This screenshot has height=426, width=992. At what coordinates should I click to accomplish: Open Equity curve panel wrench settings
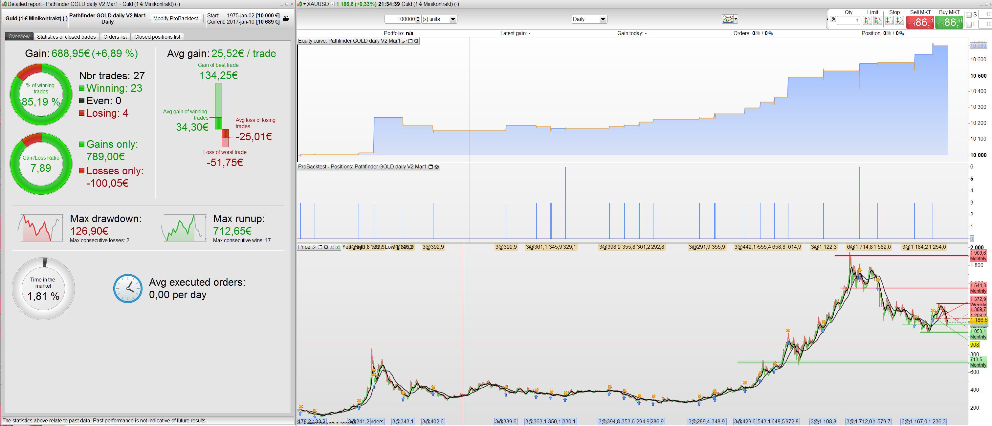click(404, 41)
